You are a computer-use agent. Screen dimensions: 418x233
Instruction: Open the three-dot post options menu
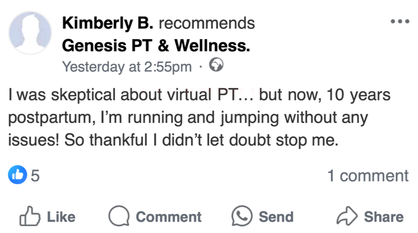(400, 21)
